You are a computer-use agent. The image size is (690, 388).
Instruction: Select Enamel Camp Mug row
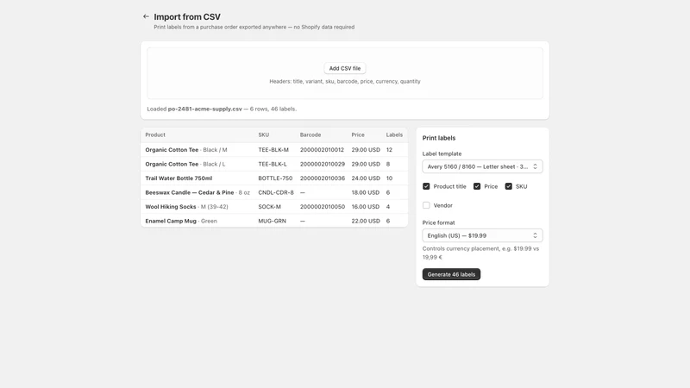coord(274,221)
